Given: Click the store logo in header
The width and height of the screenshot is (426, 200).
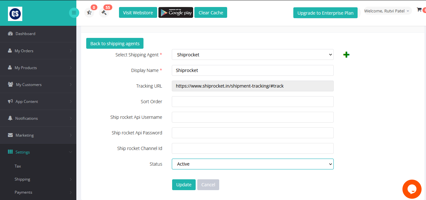Looking at the screenshot, I should pos(15,13).
